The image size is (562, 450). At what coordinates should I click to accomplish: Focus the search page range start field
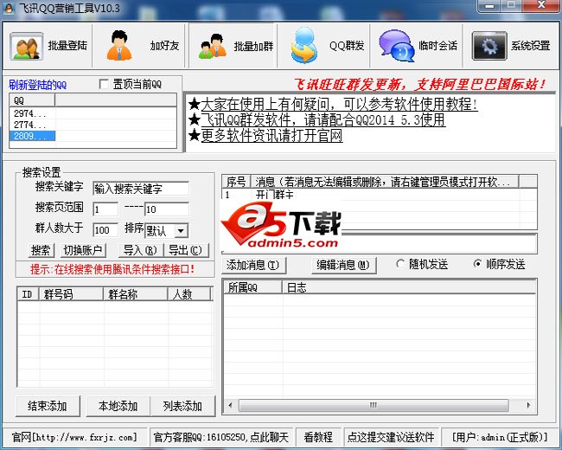105,209
